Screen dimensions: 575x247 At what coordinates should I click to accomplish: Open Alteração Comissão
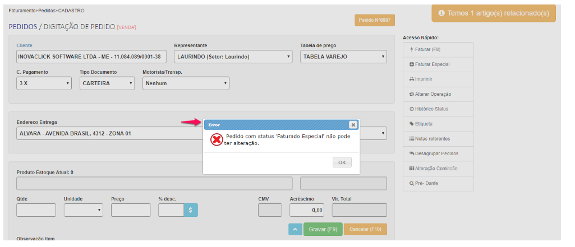click(438, 168)
